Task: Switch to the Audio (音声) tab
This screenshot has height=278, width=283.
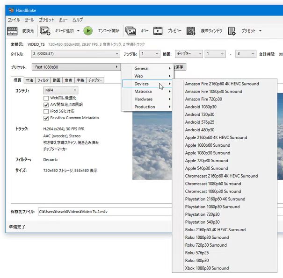Action: [68, 80]
